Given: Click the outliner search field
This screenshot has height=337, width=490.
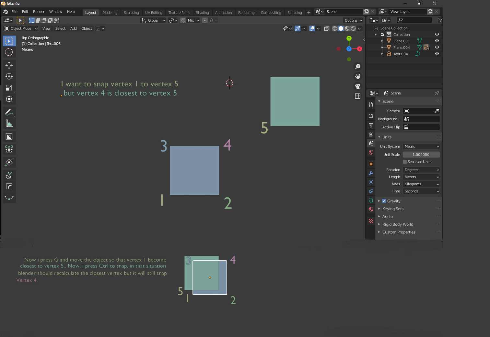Looking at the screenshot, I should point(415,20).
